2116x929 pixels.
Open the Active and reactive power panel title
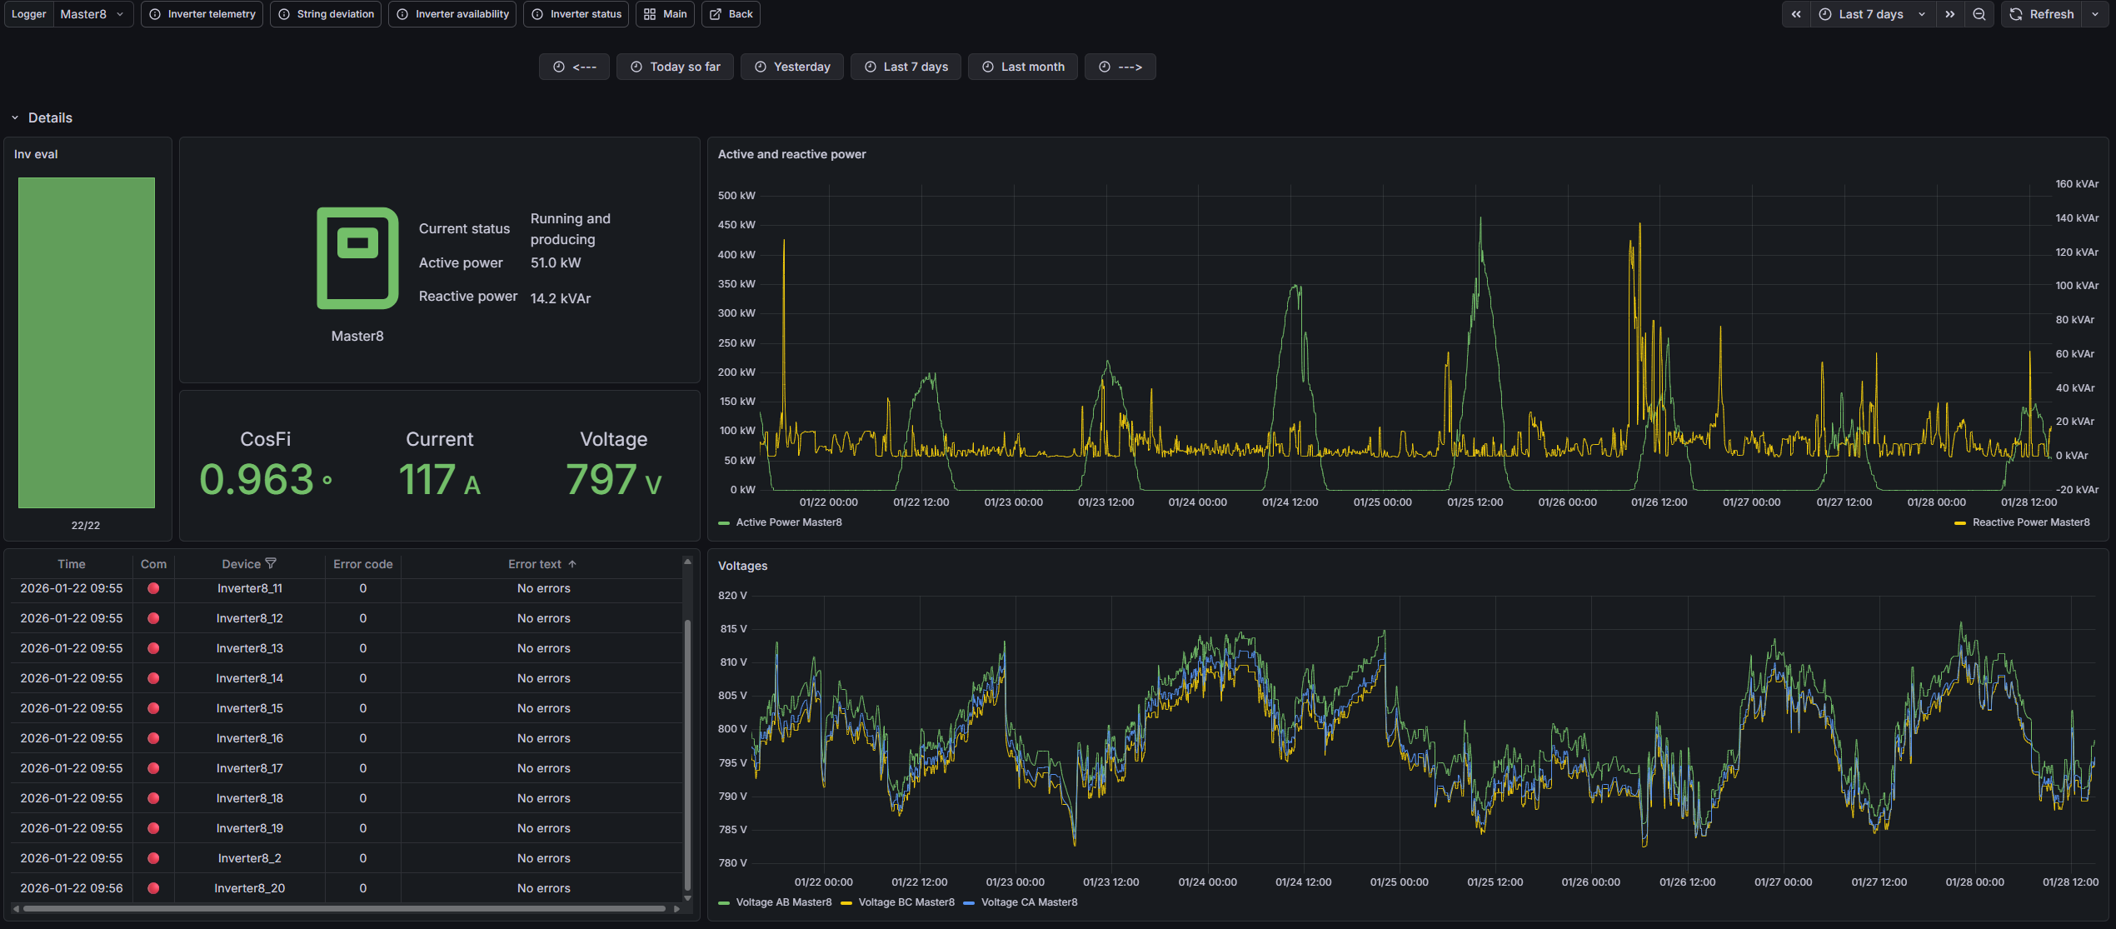coord(791,154)
